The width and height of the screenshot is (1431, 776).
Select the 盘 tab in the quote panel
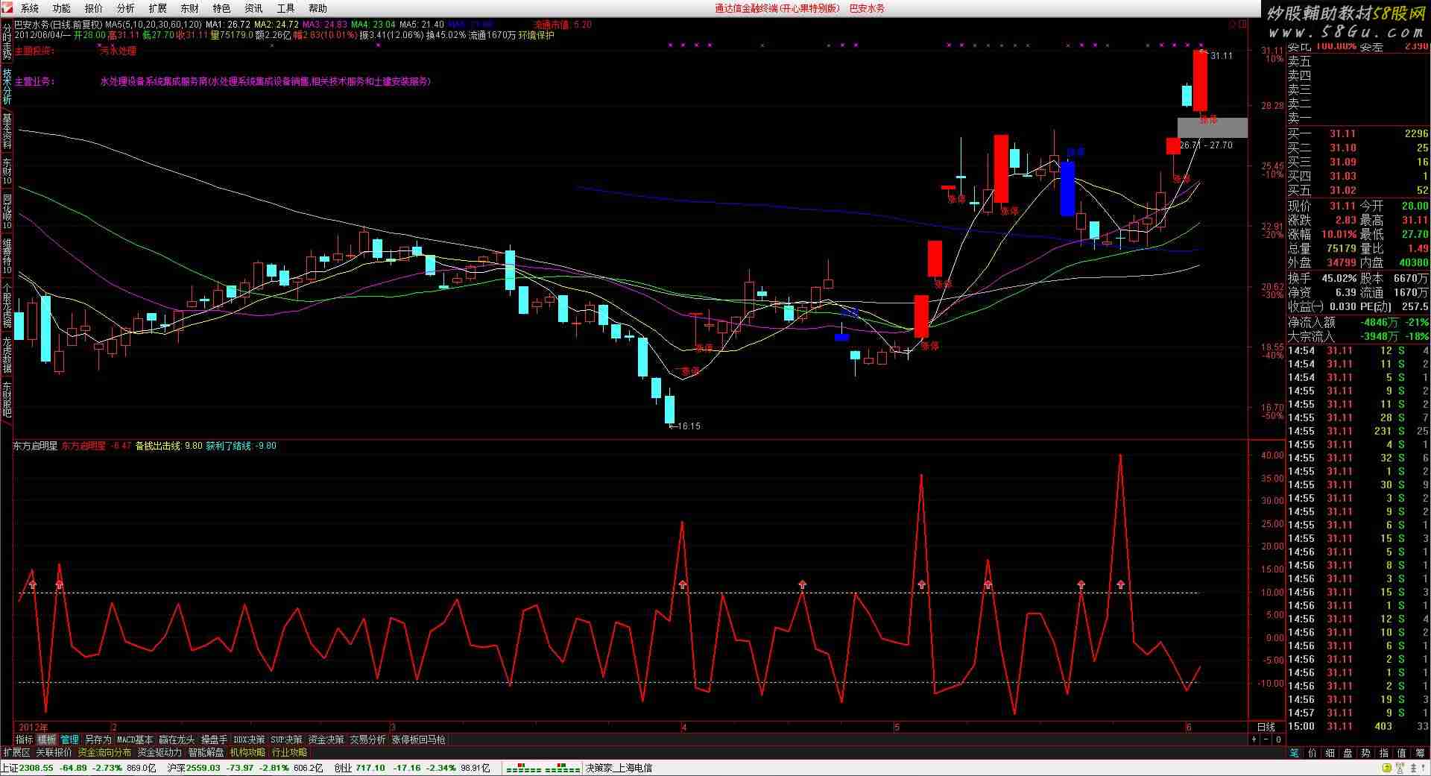[x=1348, y=753]
